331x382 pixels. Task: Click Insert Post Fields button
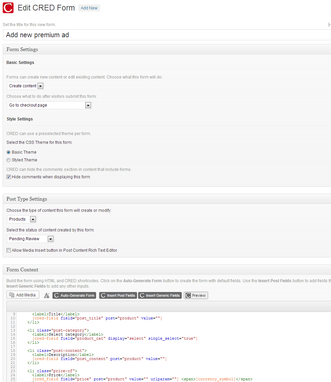tap(118, 295)
